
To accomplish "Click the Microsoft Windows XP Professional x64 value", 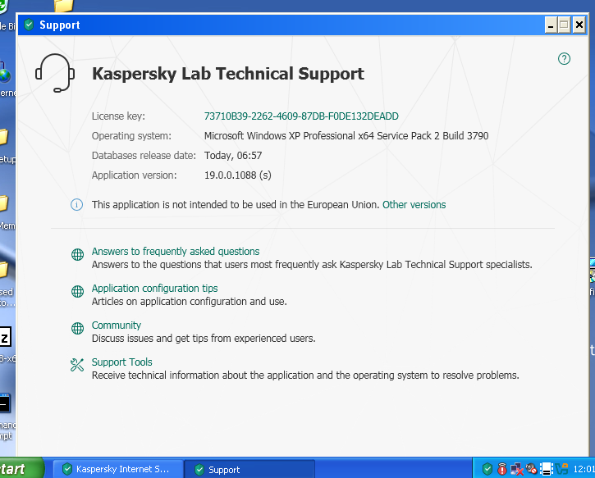I will point(346,136).
